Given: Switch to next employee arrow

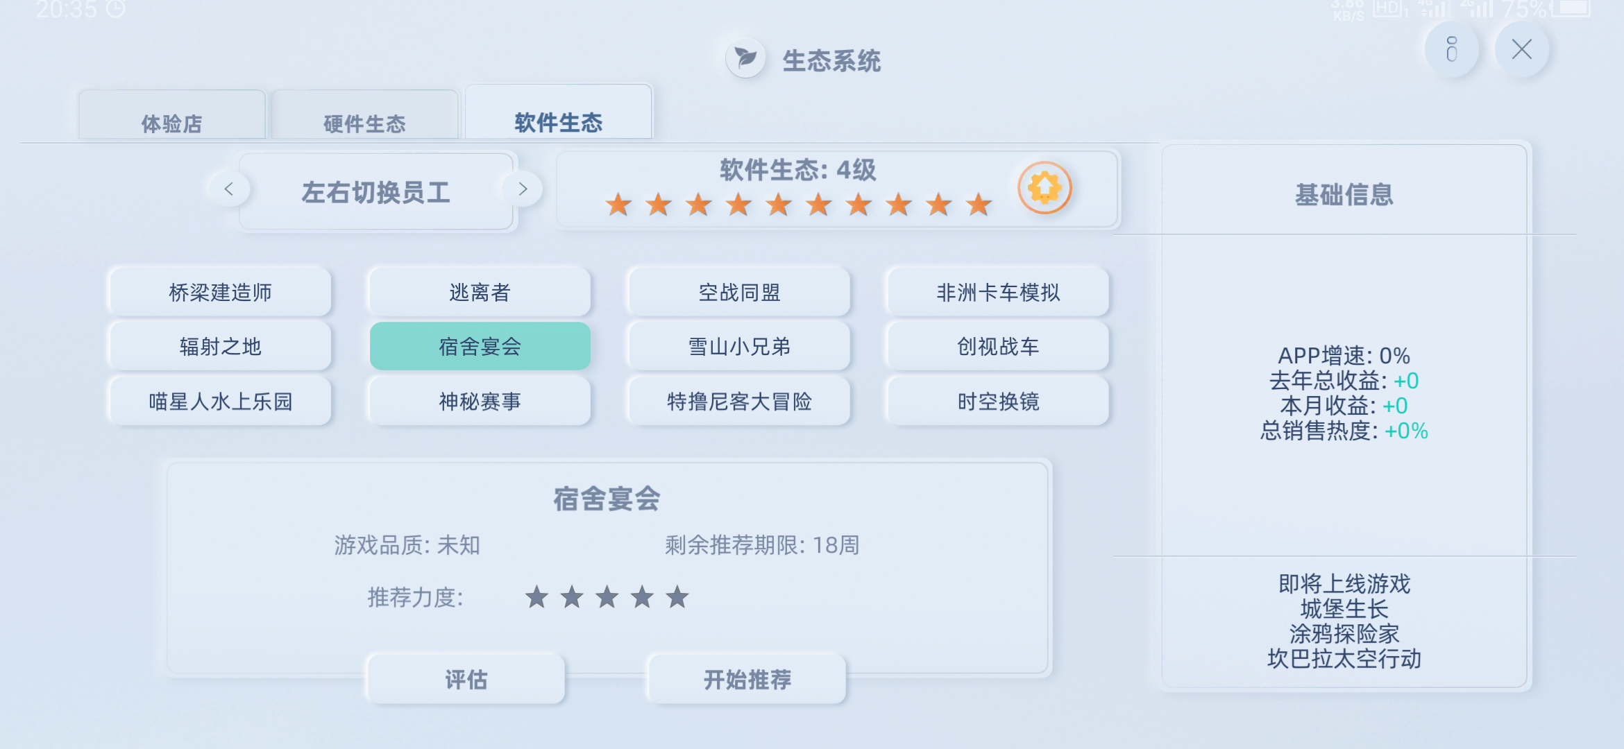Looking at the screenshot, I should click(x=523, y=189).
